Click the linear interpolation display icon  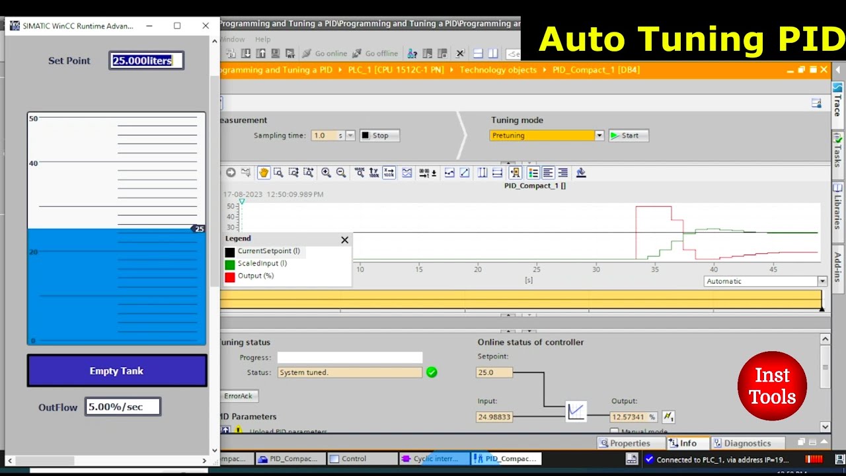point(464,173)
